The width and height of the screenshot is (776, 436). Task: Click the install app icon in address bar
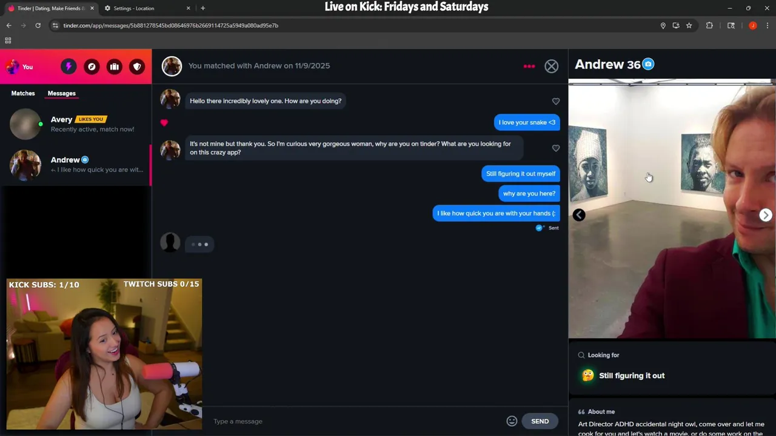pyautogui.click(x=676, y=25)
